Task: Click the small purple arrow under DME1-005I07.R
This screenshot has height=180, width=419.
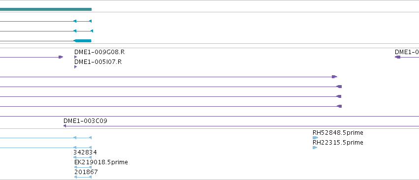Action: [x=76, y=67]
